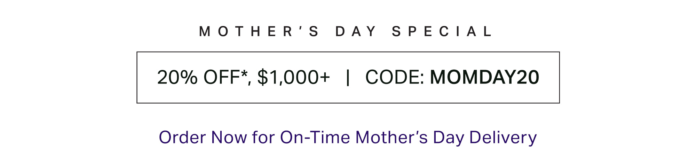The image size is (696, 167).
Task: Click the word SPECIAL in the heading
Action: 442,32
